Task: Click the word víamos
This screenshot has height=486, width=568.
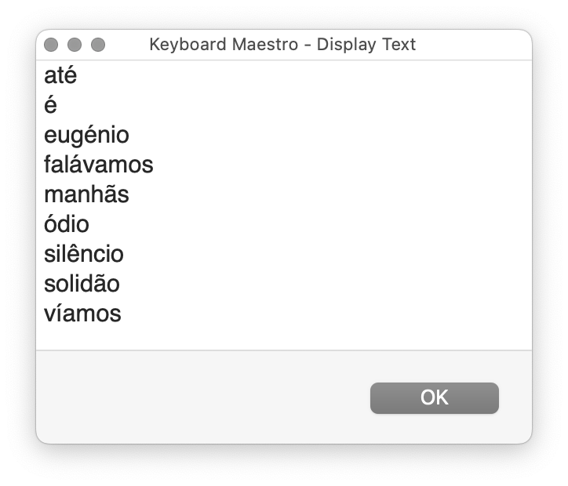Action: pyautogui.click(x=82, y=313)
